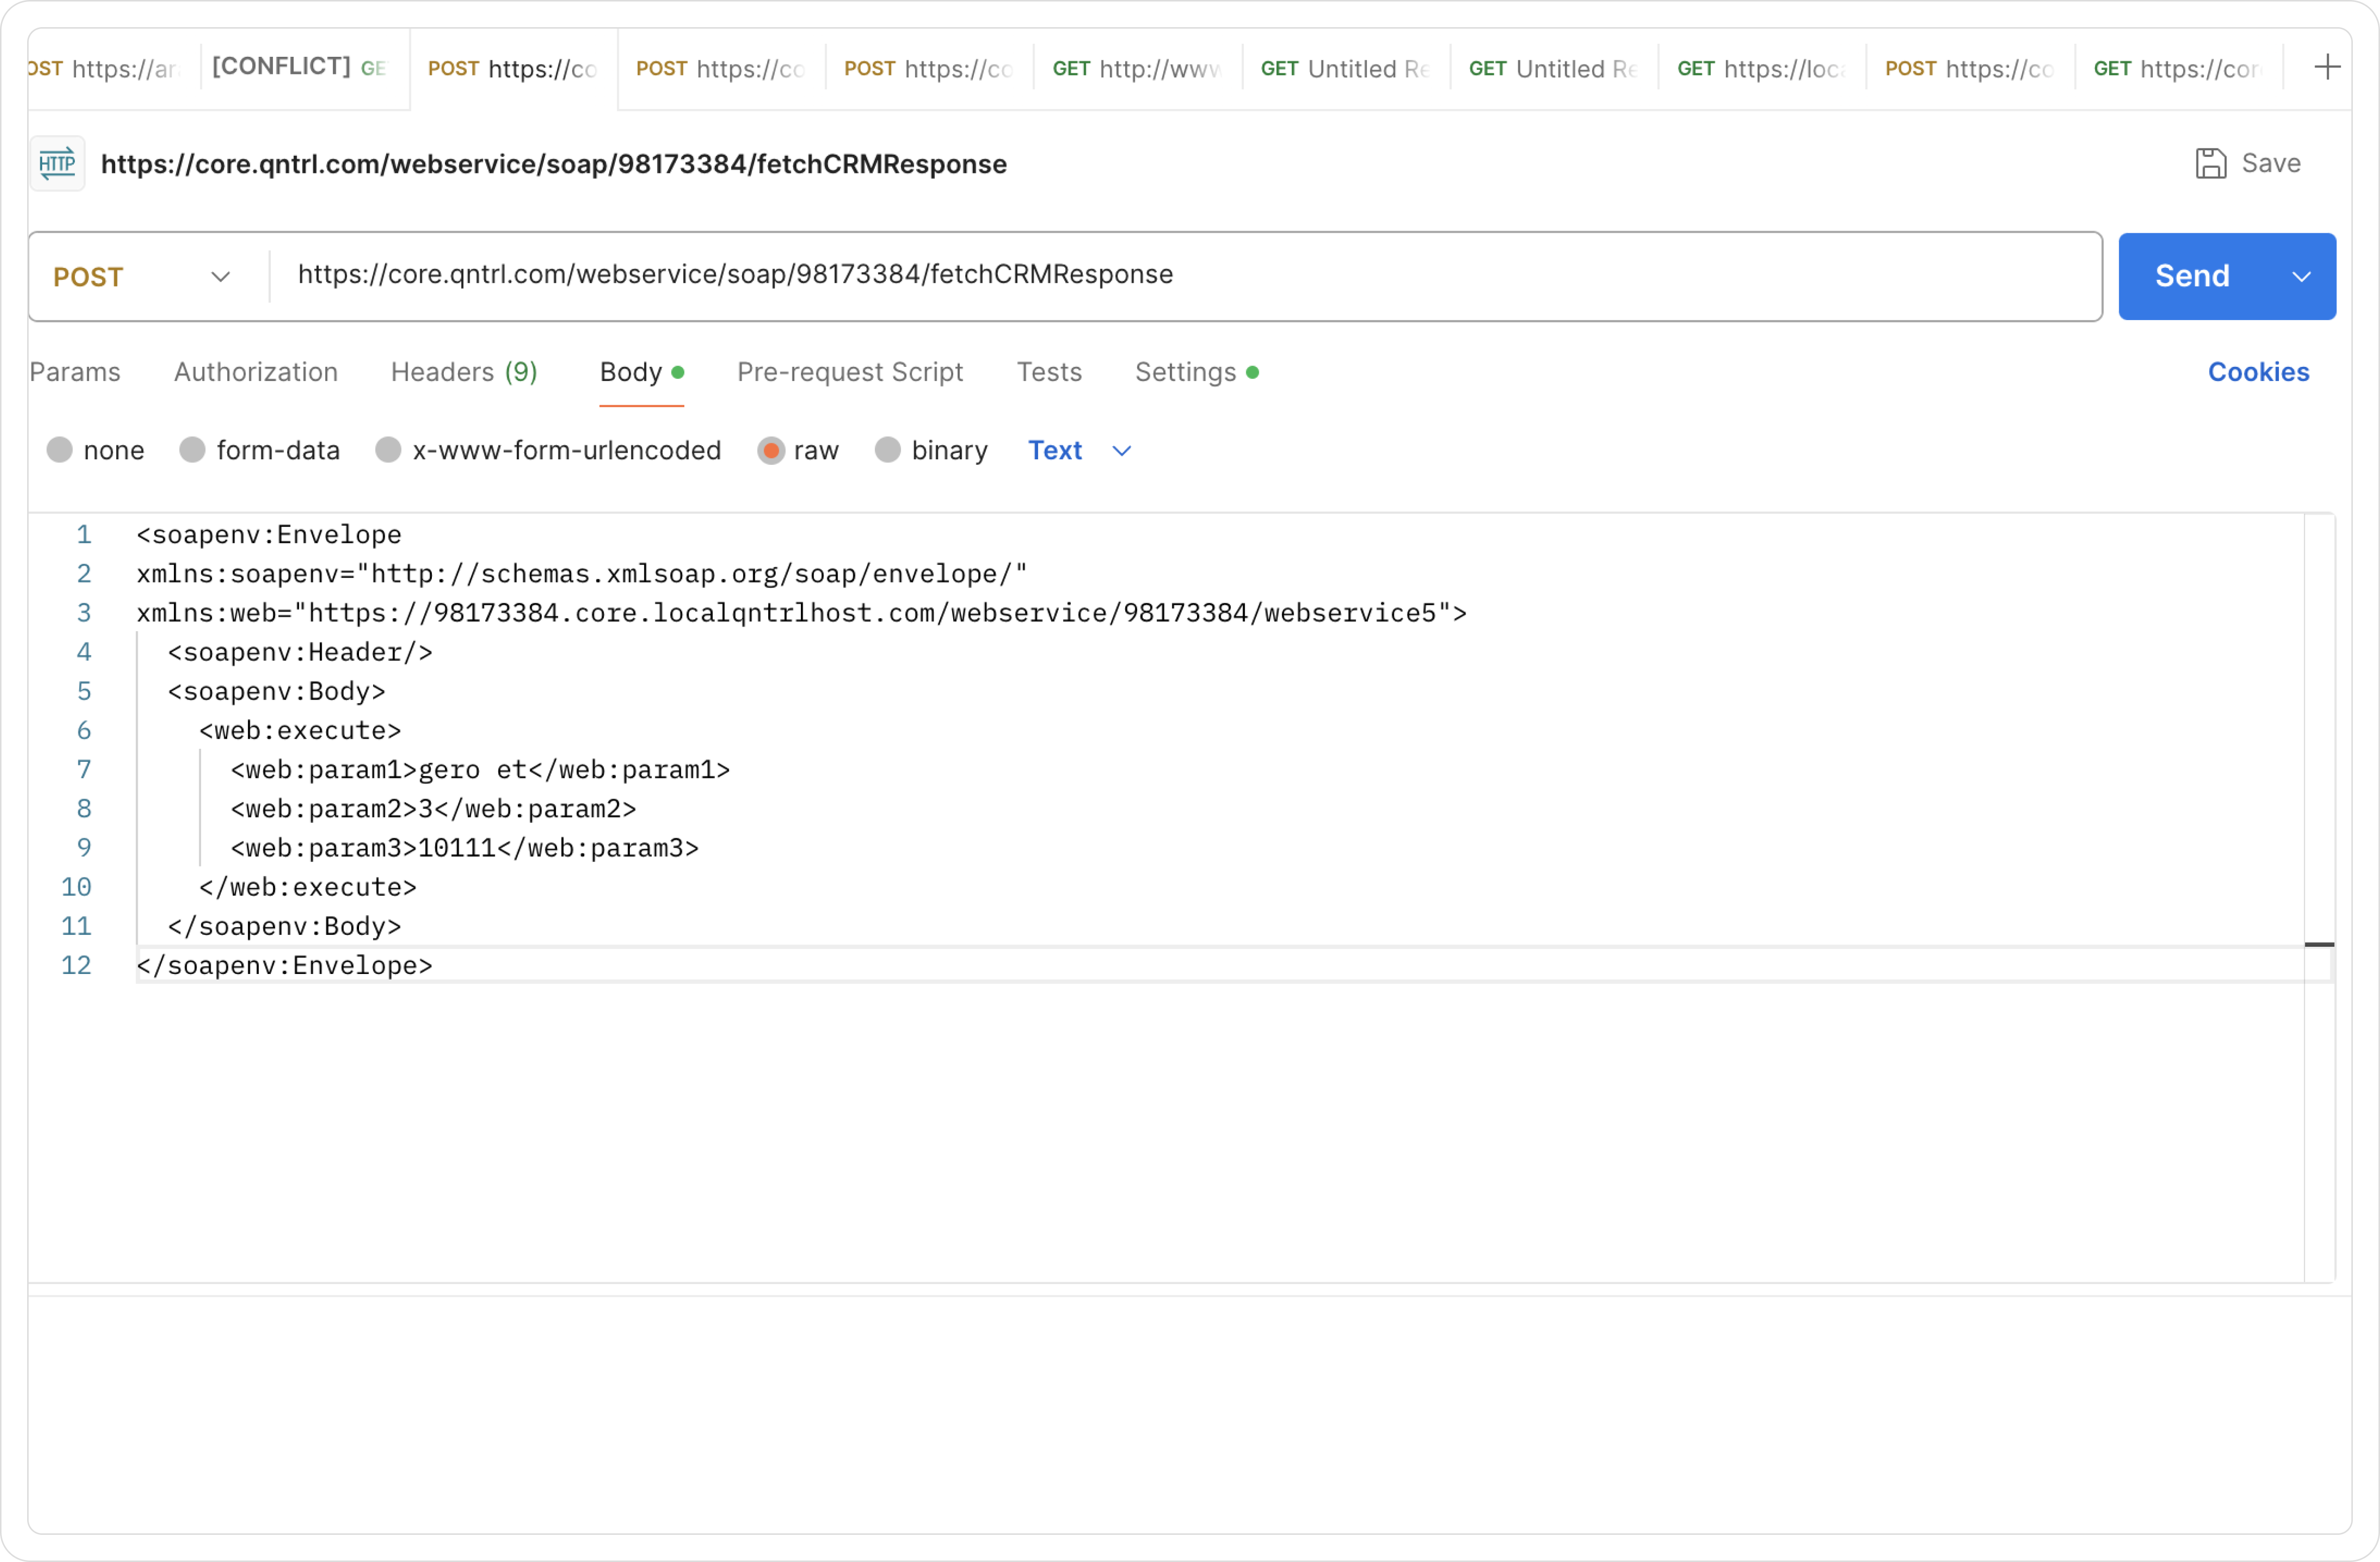This screenshot has width=2380, height=1562.
Task: Select the none body radio button
Action: click(x=60, y=451)
